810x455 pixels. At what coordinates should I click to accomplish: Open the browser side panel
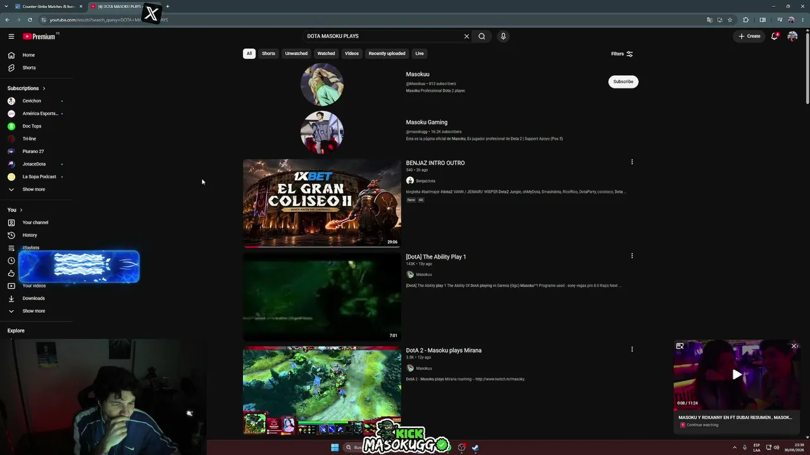pos(763,20)
